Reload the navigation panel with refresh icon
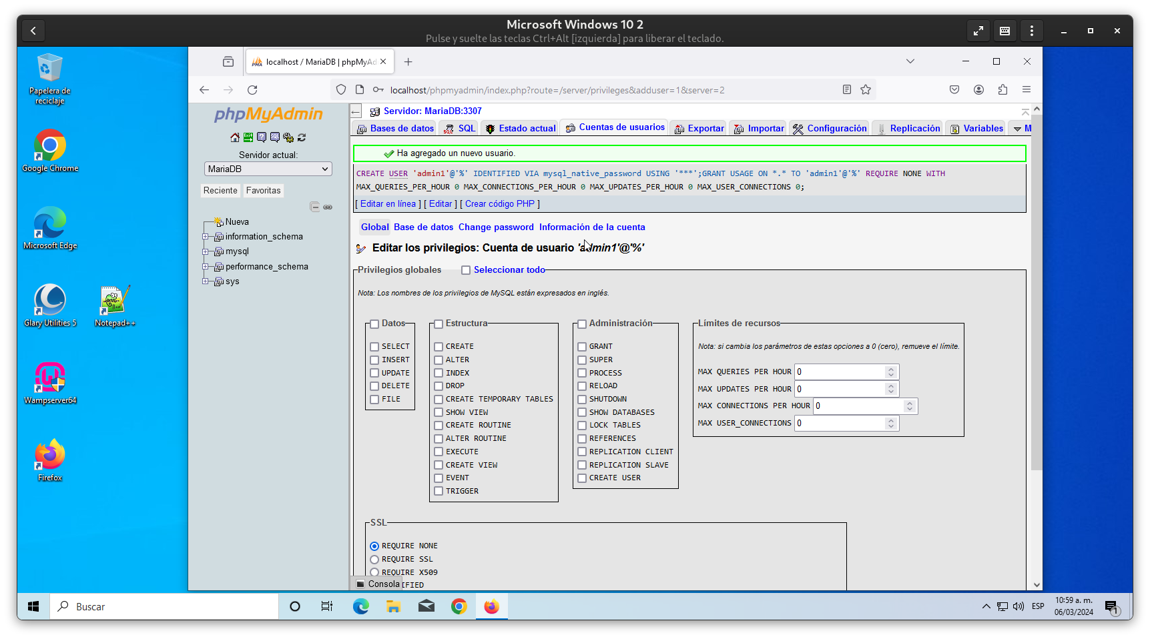 302,137
